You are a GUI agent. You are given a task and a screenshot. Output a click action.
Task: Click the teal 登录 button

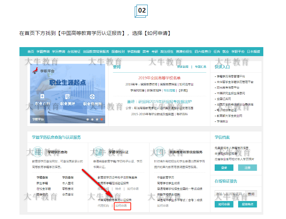tap(224, 168)
